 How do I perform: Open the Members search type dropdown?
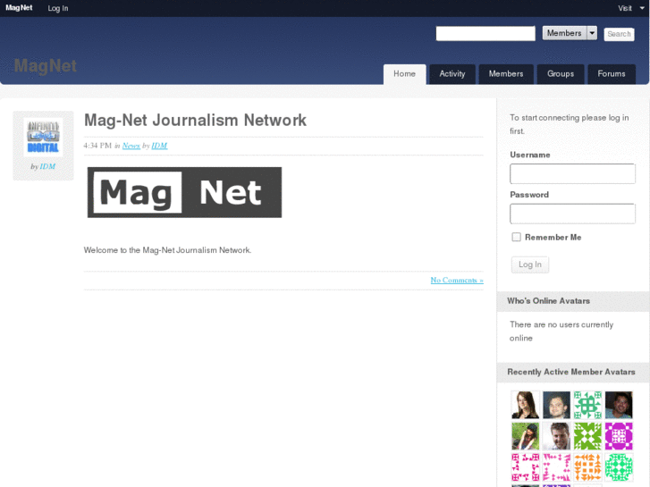pos(570,33)
